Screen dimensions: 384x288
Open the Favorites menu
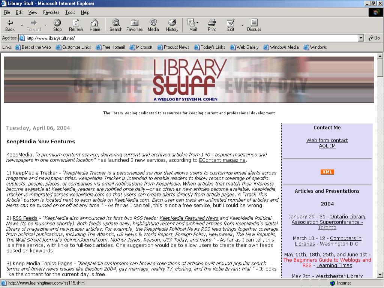click(51, 12)
